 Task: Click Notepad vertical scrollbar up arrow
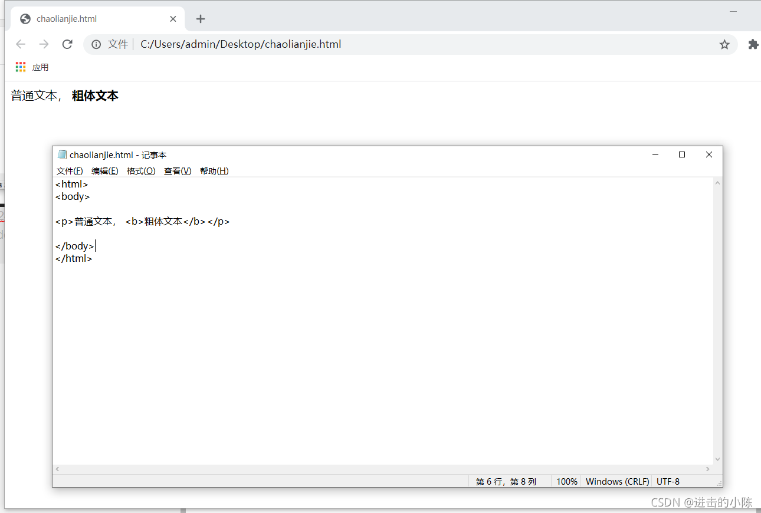coord(717,183)
